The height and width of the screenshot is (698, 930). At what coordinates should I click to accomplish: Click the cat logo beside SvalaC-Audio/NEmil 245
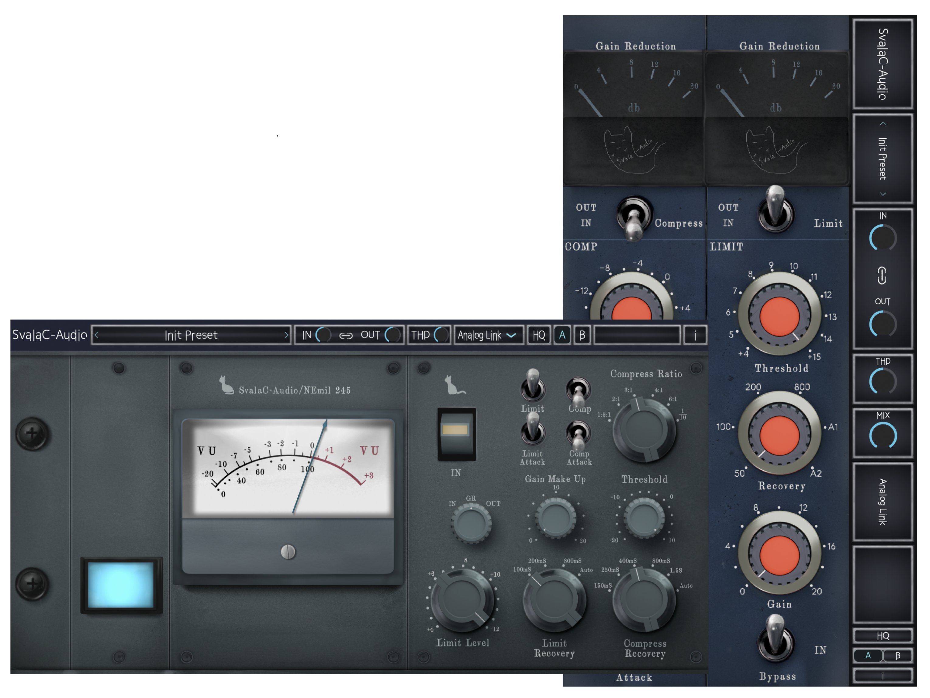click(x=226, y=385)
